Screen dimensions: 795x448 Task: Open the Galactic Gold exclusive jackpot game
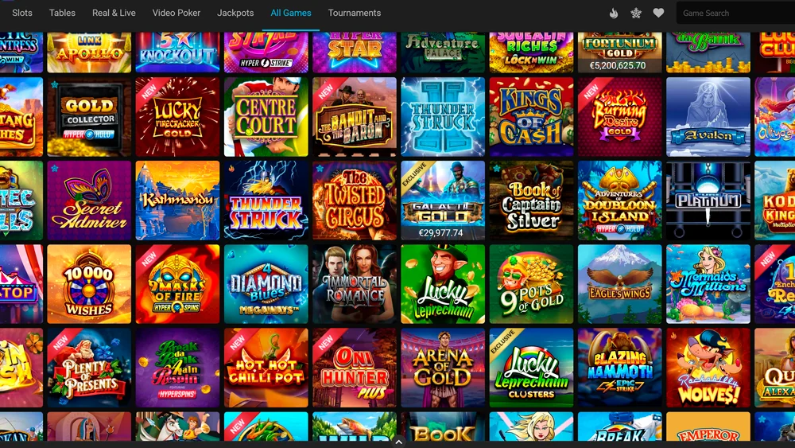coord(443,201)
